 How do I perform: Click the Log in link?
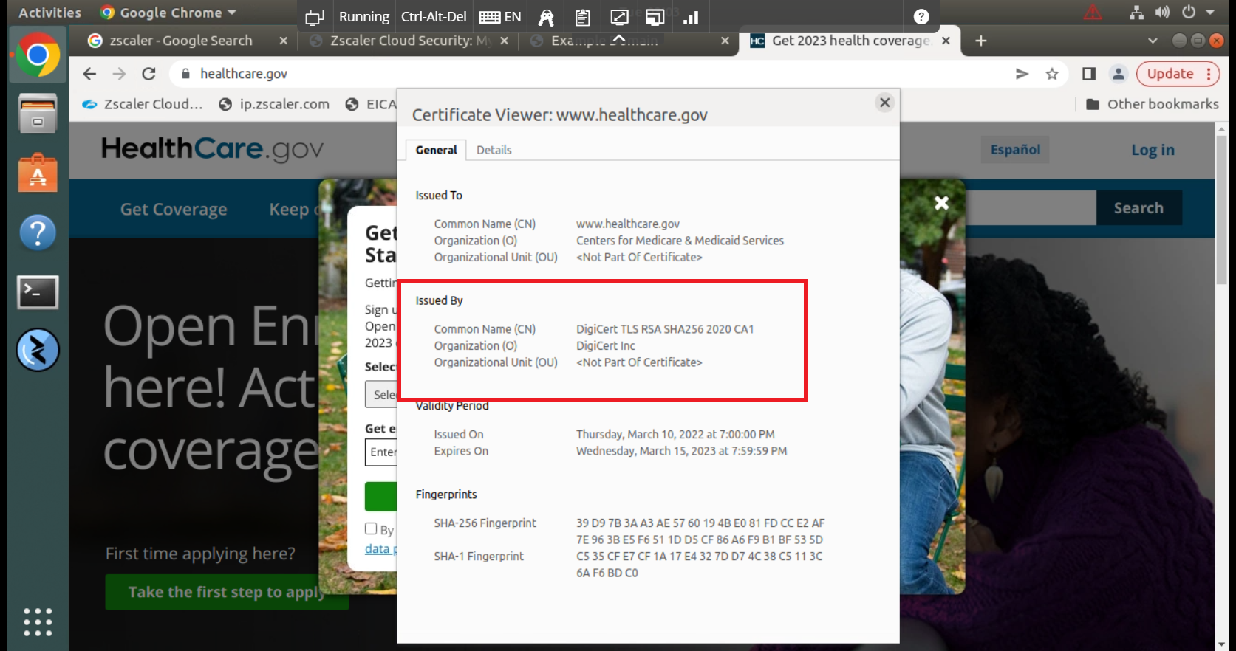pyautogui.click(x=1153, y=150)
